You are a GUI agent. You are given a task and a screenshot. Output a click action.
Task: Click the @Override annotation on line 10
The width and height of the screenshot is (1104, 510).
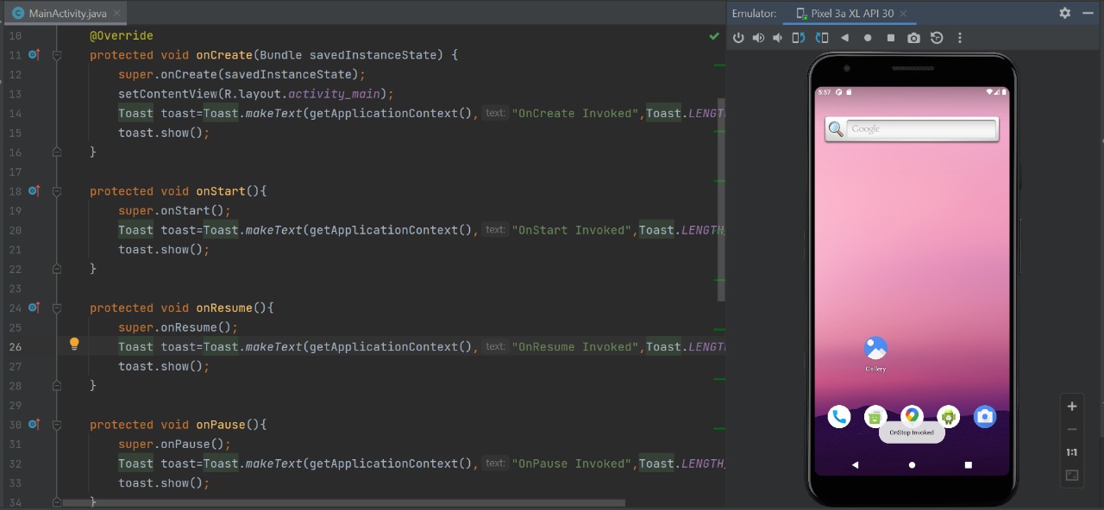pyautogui.click(x=122, y=35)
